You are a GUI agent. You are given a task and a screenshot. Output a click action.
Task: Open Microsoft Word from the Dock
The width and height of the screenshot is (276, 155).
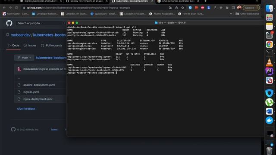(x=269, y=112)
